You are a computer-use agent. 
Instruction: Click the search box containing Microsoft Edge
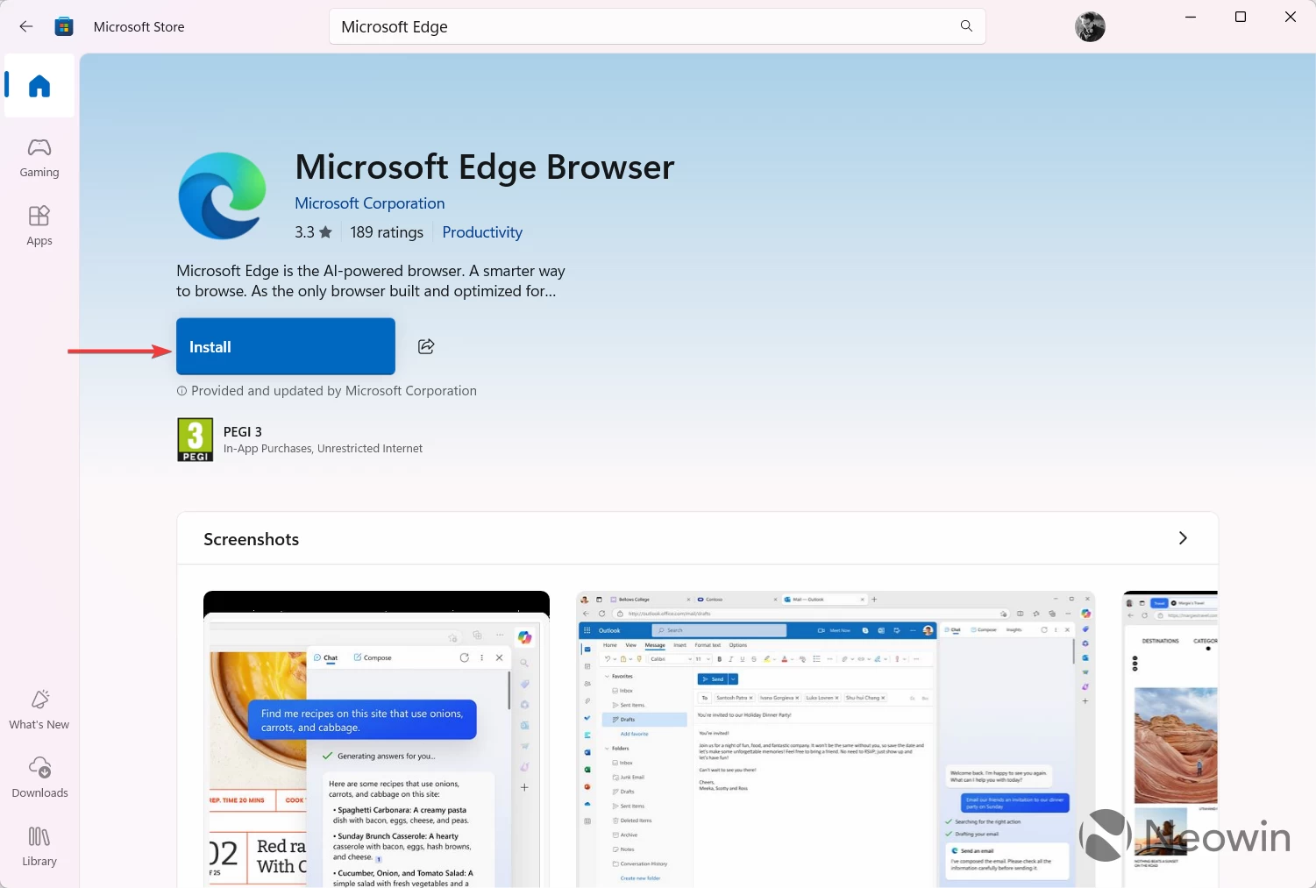point(658,26)
